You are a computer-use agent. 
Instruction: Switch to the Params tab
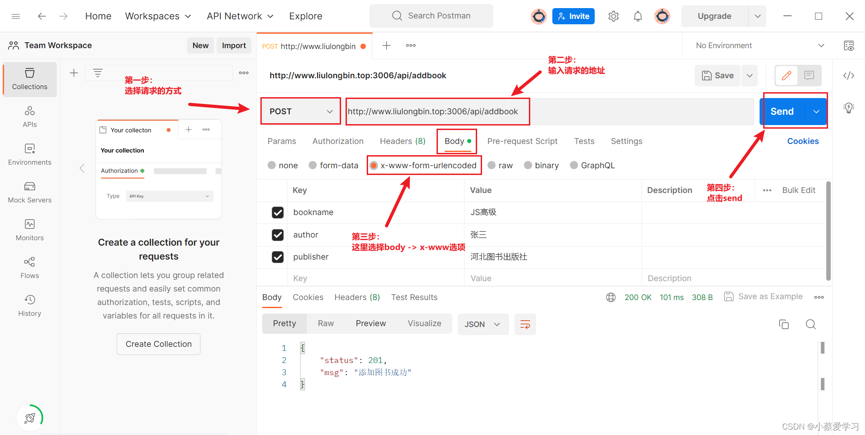pos(282,141)
